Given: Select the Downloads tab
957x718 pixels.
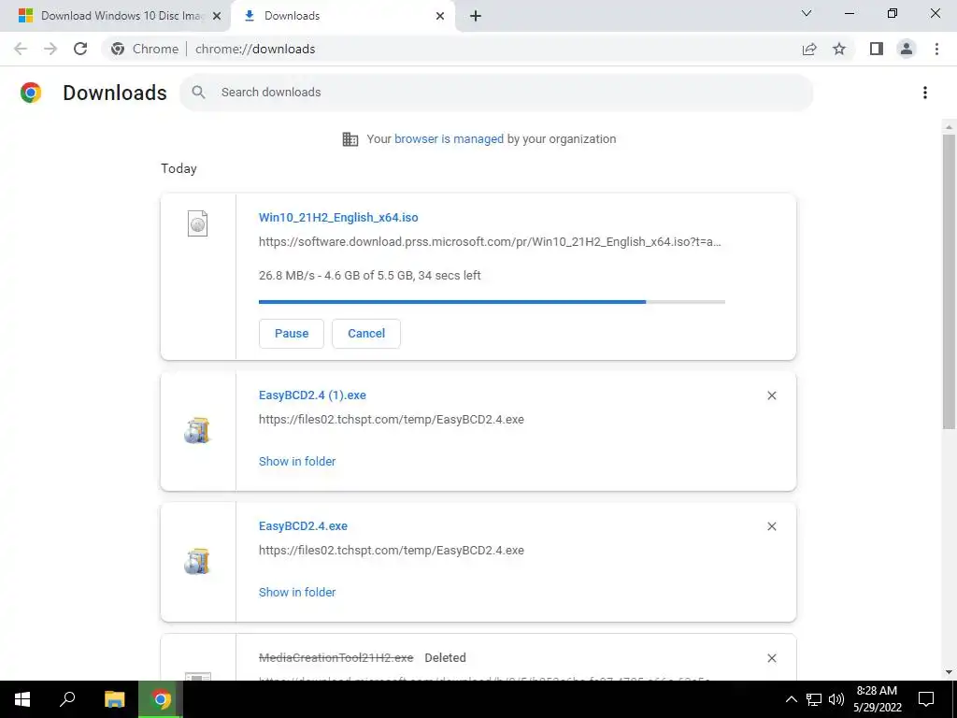Looking at the screenshot, I should coord(342,16).
